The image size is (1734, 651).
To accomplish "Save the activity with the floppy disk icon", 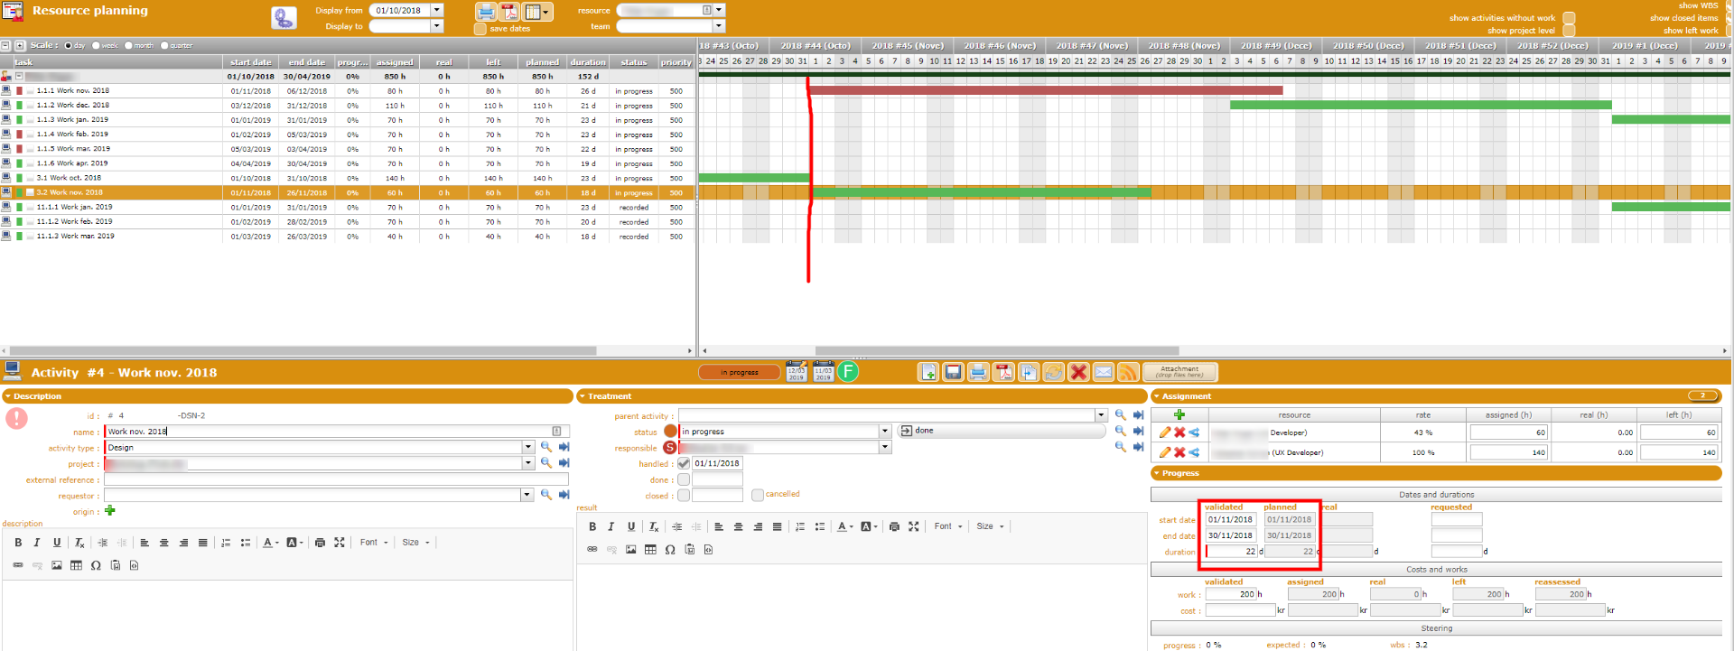I will [x=953, y=372].
